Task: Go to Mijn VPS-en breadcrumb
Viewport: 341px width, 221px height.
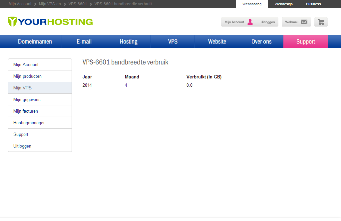Action: pyautogui.click(x=50, y=4)
